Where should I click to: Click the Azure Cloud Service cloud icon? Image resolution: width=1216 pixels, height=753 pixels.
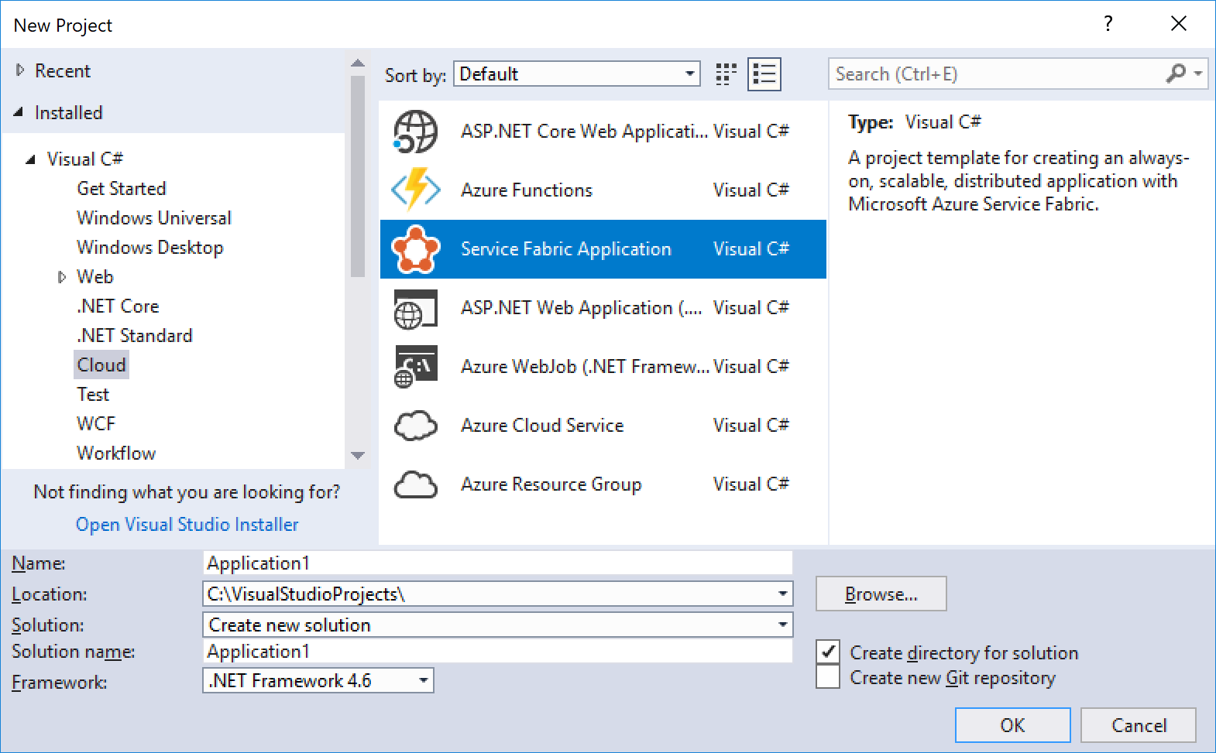tap(416, 426)
